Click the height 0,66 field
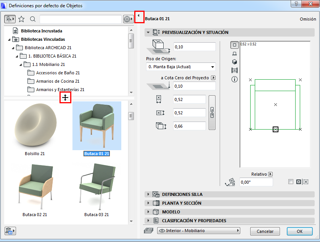This screenshot has height=242, width=320. tap(190, 126)
